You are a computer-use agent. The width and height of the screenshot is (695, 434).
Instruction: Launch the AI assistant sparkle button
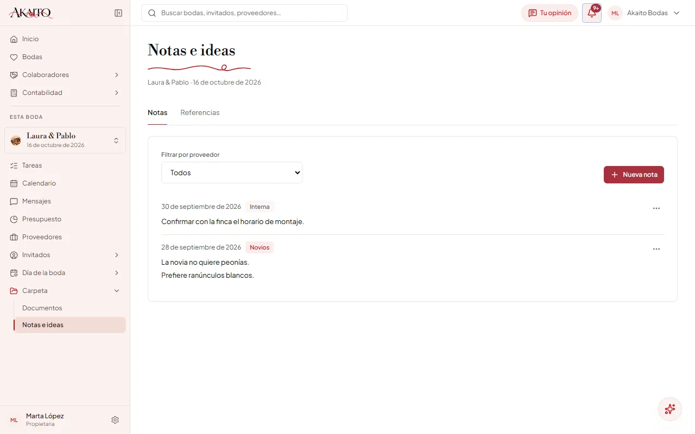(x=670, y=409)
